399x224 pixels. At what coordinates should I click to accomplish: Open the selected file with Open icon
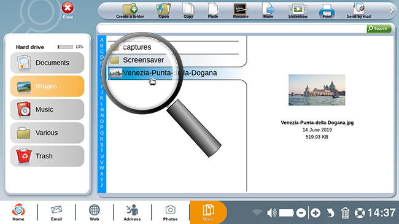[x=163, y=11]
